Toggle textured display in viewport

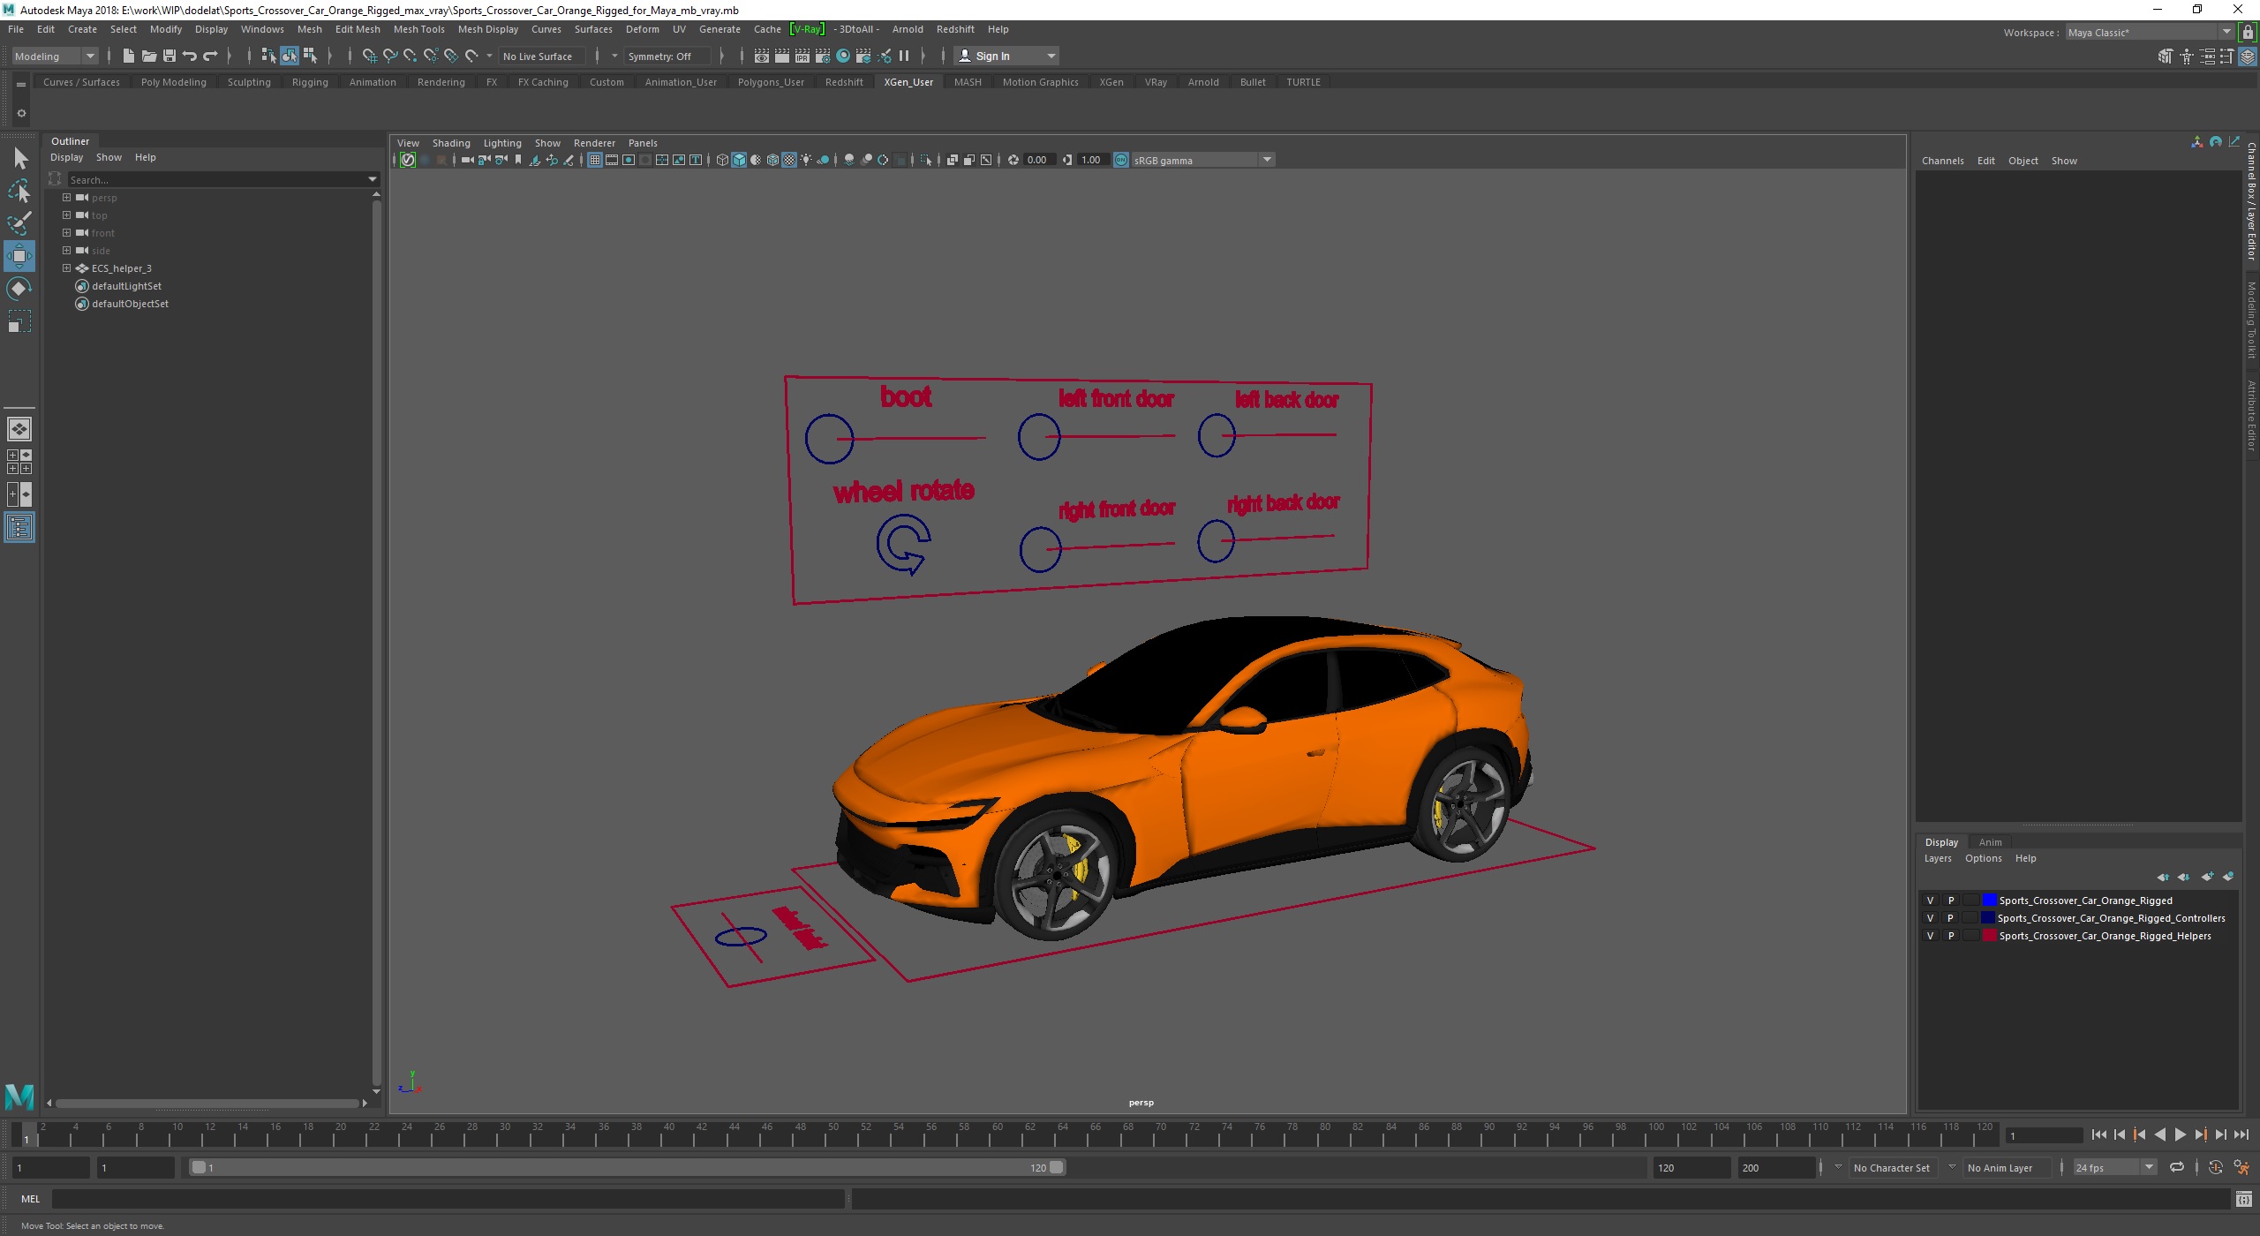click(x=789, y=160)
